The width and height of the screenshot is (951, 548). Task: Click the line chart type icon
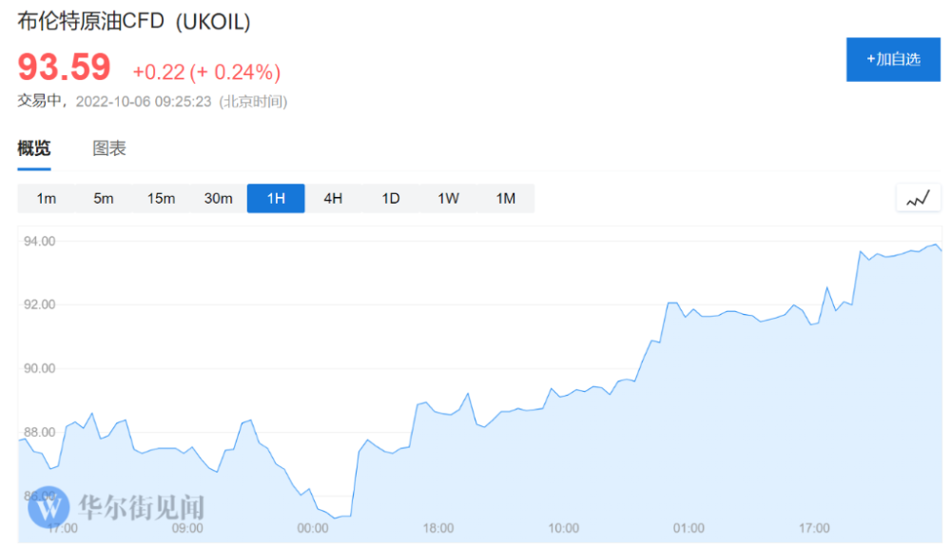918,198
